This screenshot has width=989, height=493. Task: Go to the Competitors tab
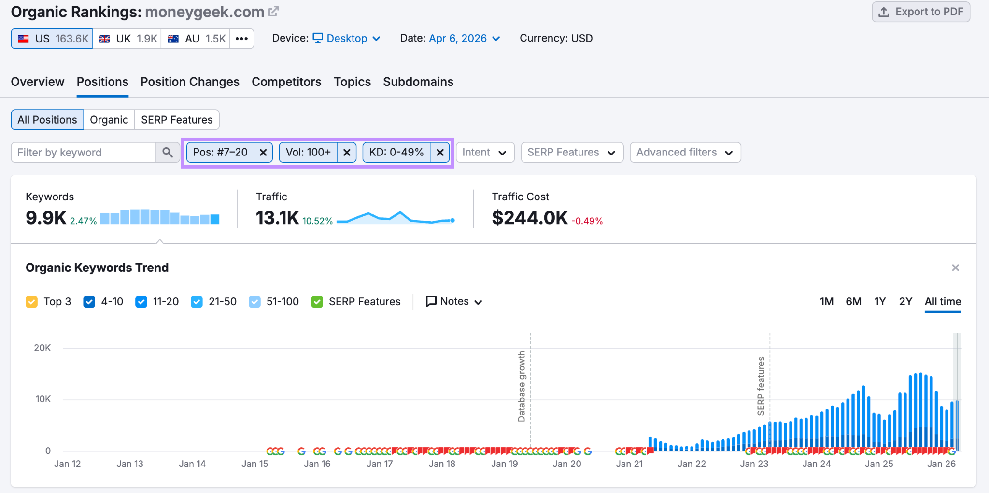(286, 82)
